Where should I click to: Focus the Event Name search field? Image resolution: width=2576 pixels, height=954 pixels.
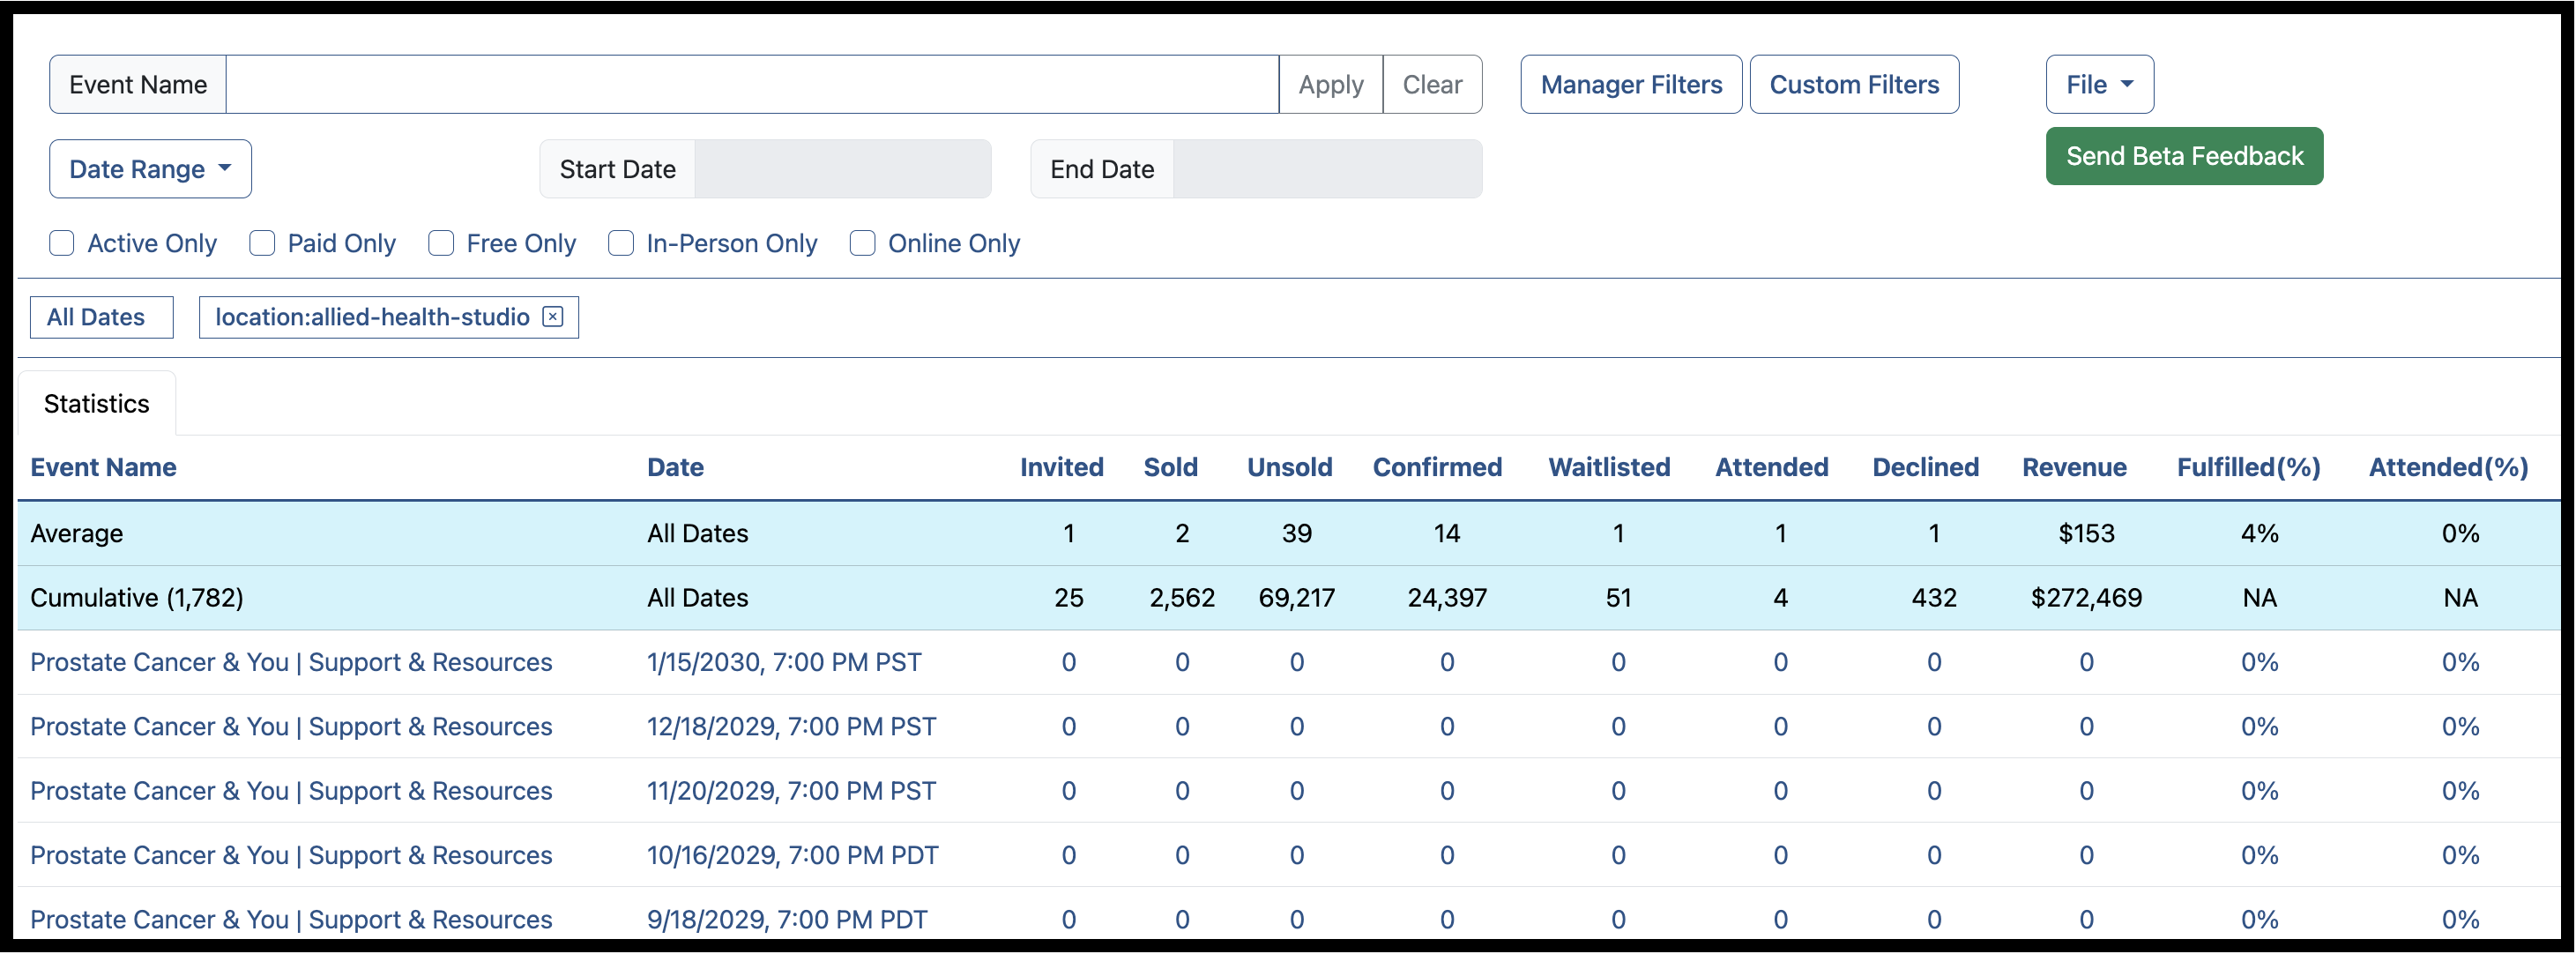[752, 85]
